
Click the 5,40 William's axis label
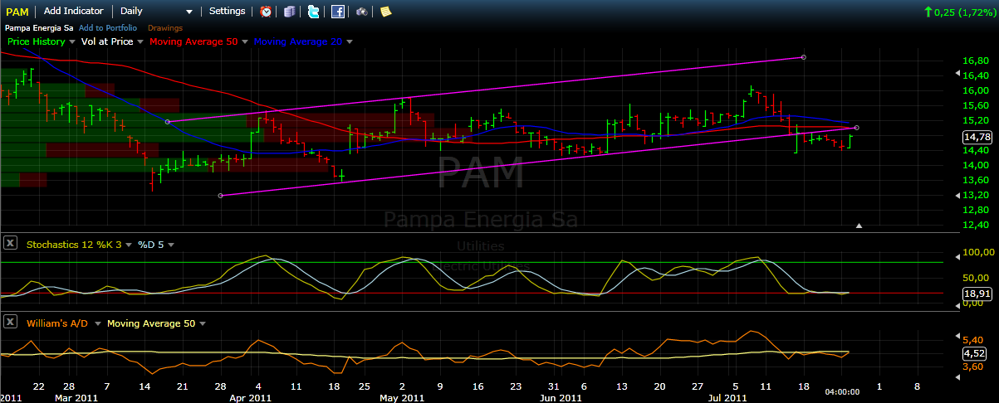pos(972,340)
